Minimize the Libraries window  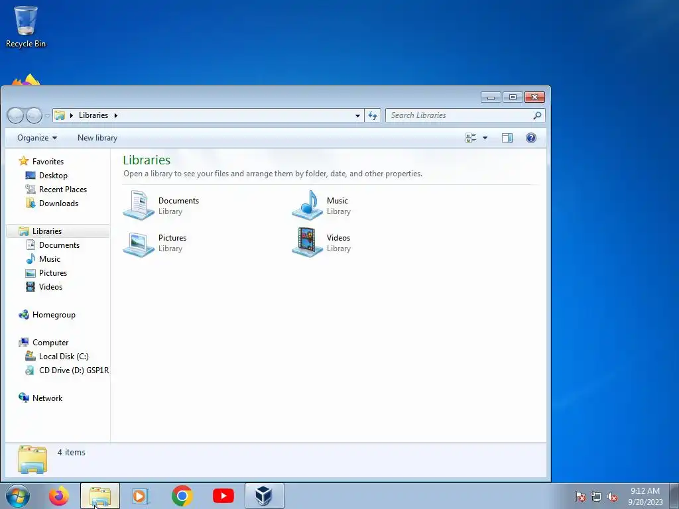point(491,97)
